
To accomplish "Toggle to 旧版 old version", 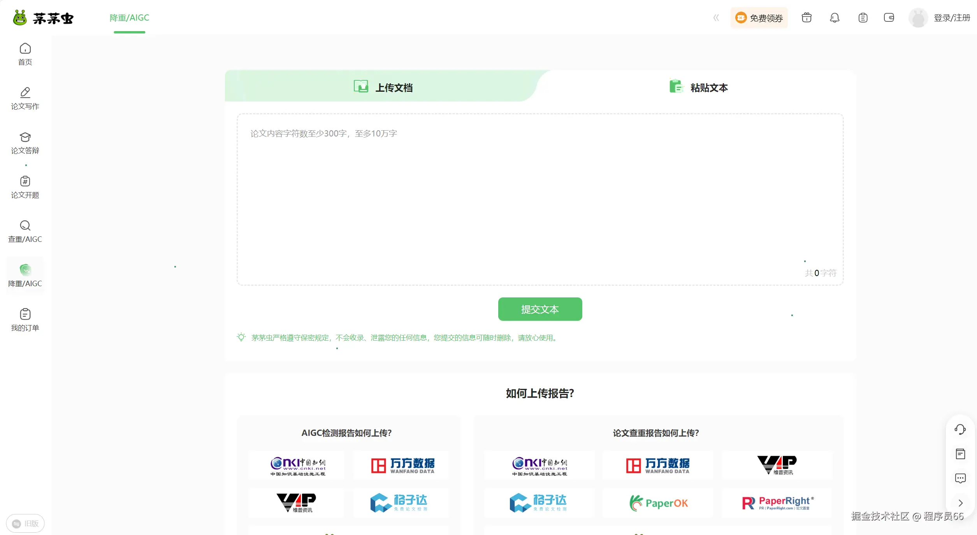I will 25,523.
